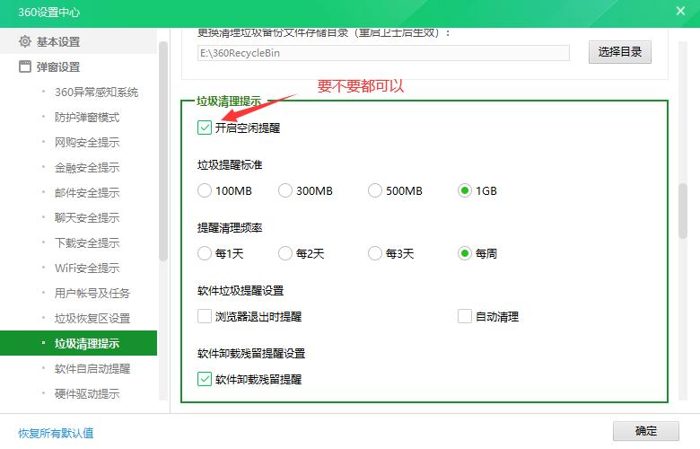
Task: Toggle 开启空闲提醒 checkbox
Action: [205, 128]
